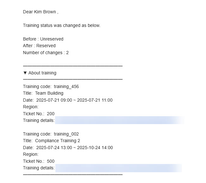Click the About training heading text
Image resolution: width=206 pixels, height=183 pixels.
42,73
